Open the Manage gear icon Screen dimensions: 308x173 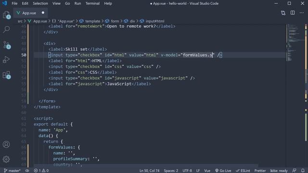6,159
